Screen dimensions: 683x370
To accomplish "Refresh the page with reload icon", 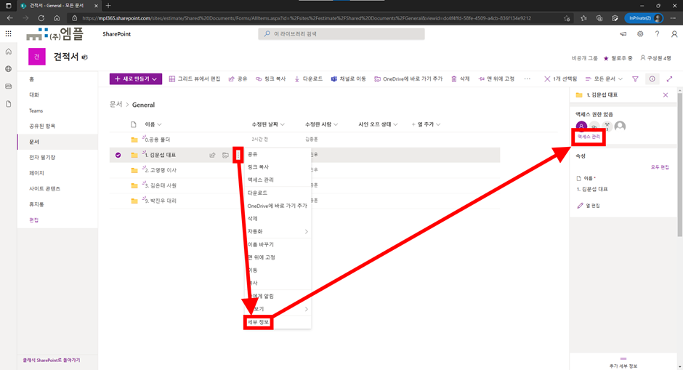I will coord(41,18).
